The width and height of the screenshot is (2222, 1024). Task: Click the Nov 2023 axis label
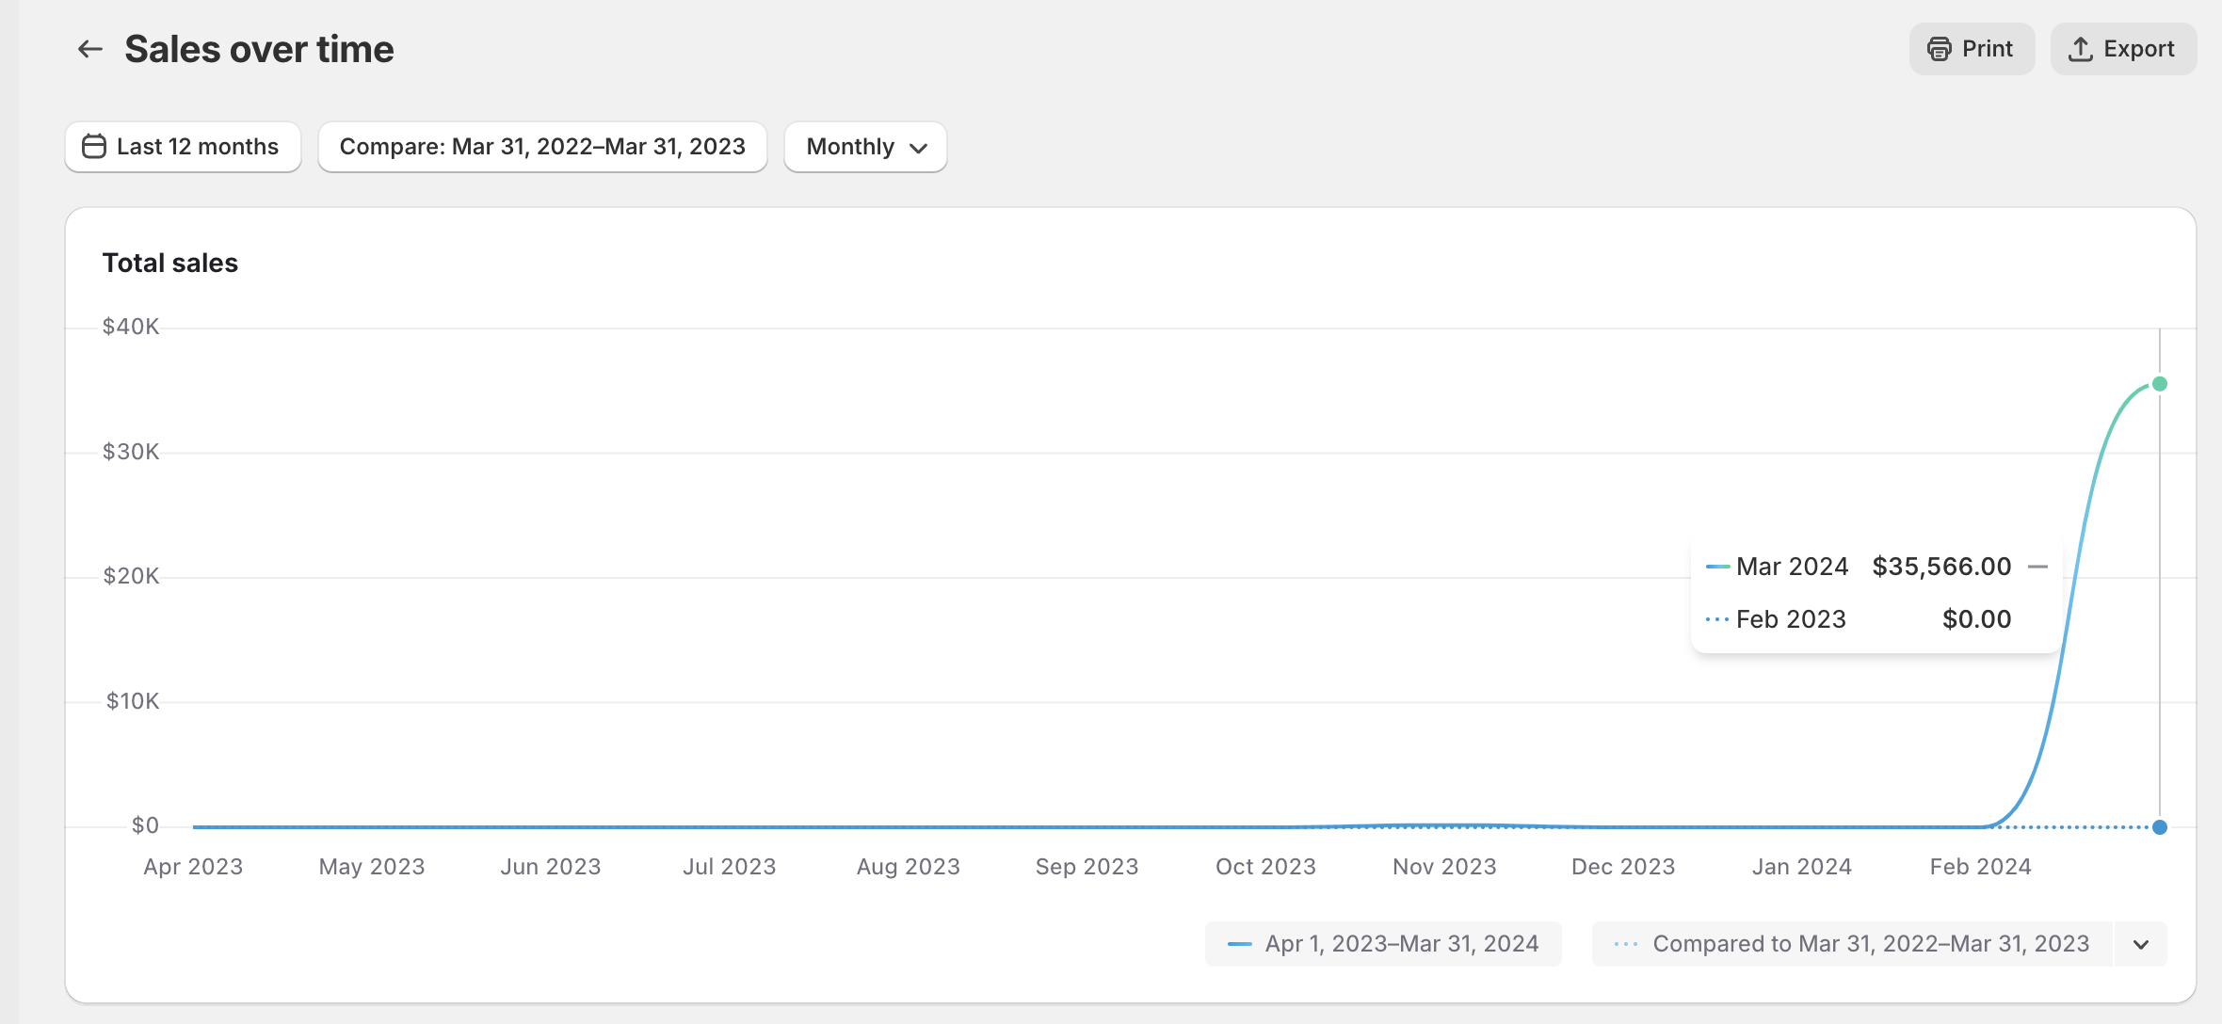click(x=1443, y=867)
